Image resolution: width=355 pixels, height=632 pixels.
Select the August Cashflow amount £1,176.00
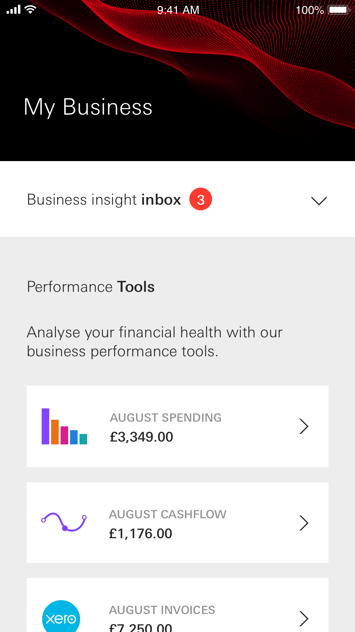140,534
